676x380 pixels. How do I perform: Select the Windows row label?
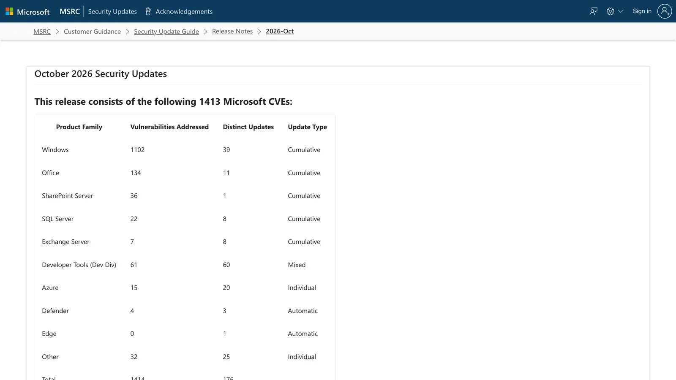pos(55,150)
